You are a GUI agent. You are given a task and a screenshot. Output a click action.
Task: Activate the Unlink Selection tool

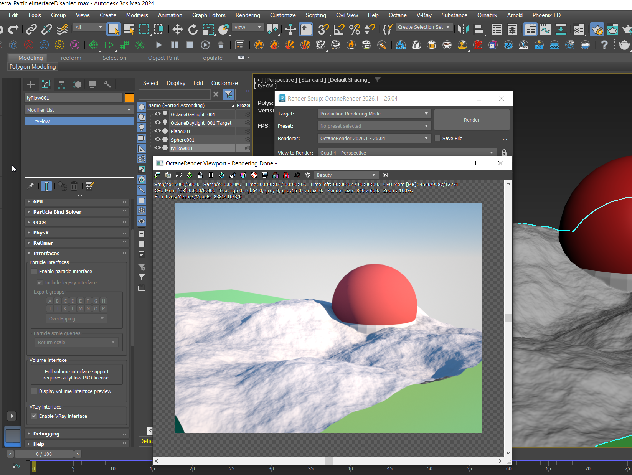coord(46,29)
